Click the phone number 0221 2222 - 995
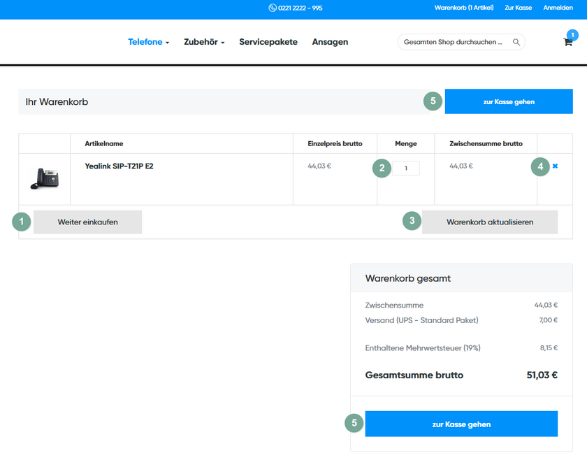The image size is (587, 460). pos(300,8)
